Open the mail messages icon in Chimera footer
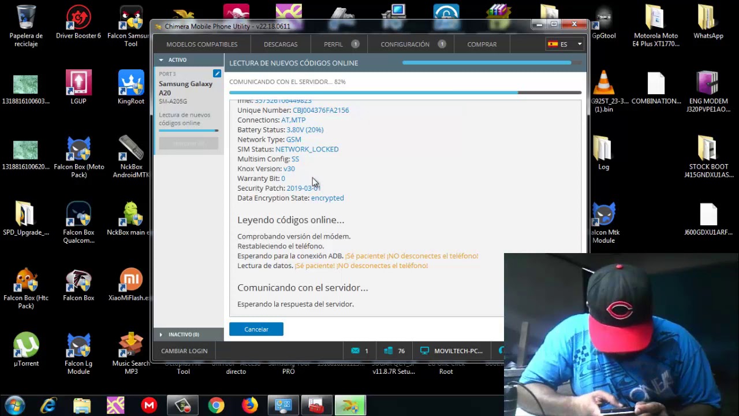 [355, 351]
